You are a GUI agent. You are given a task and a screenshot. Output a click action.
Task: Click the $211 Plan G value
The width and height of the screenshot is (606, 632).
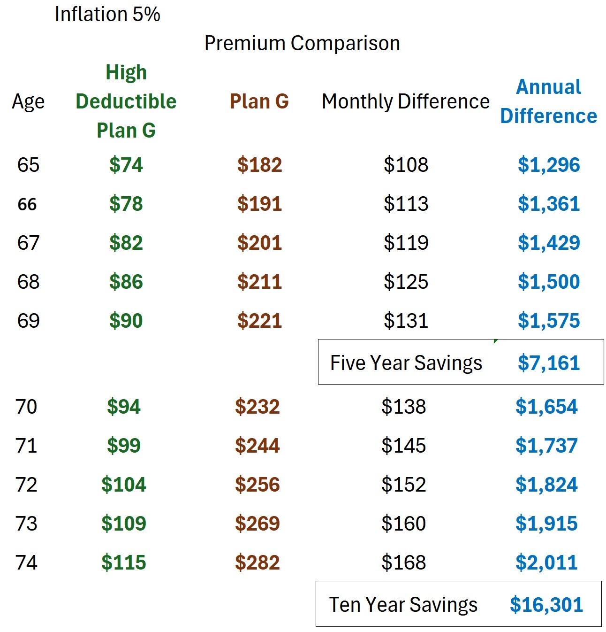pos(259,282)
